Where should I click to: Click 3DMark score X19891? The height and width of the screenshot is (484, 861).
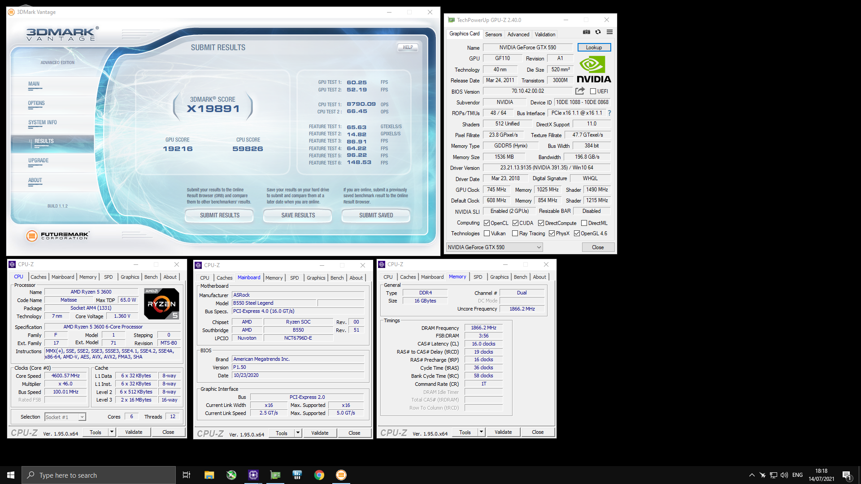pos(213,109)
